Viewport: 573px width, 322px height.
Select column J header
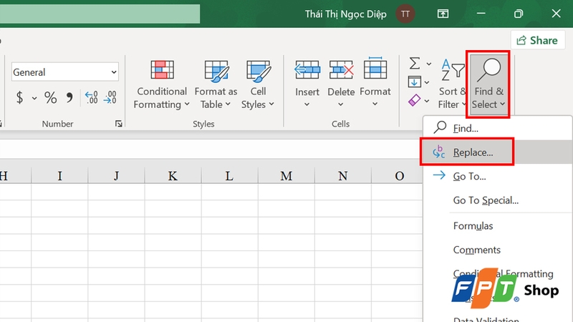[x=116, y=175]
